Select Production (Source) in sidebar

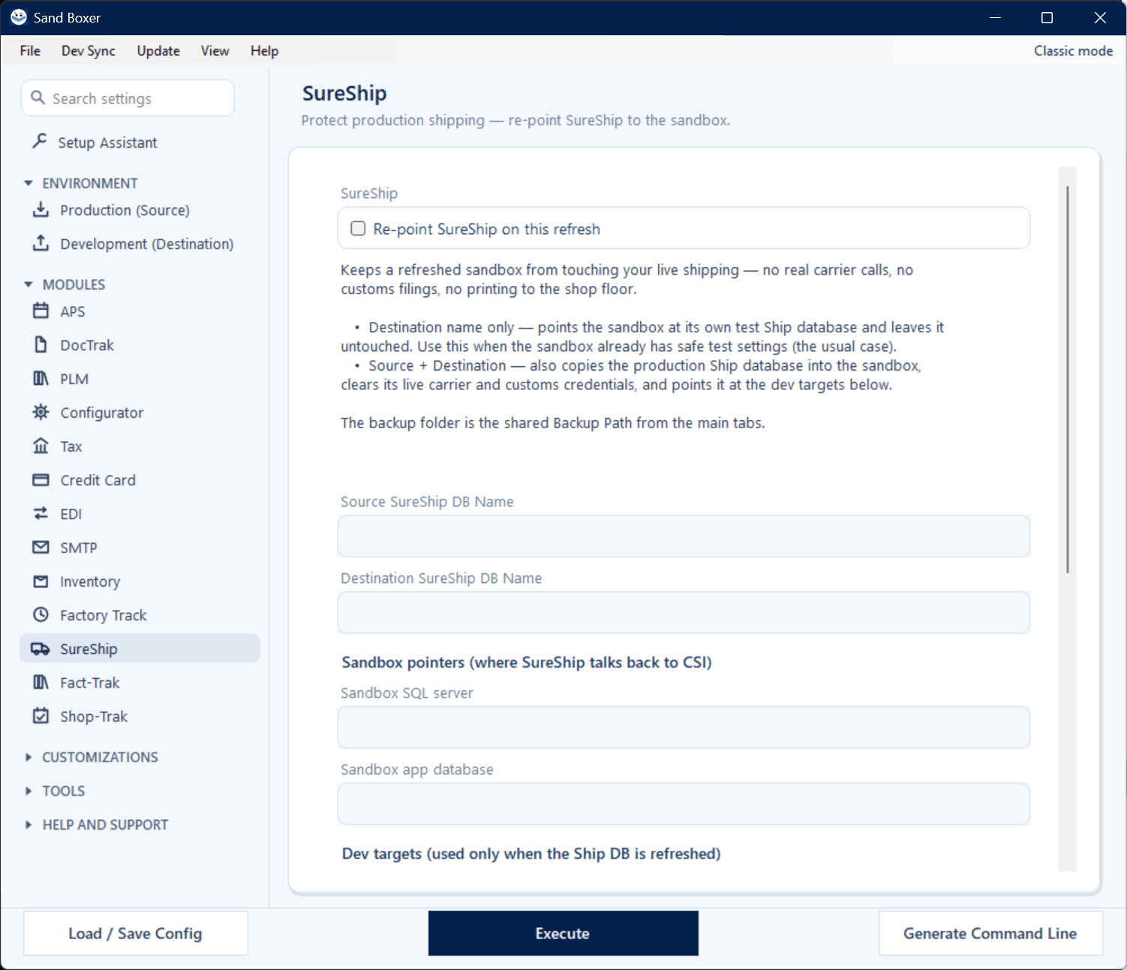click(x=125, y=210)
